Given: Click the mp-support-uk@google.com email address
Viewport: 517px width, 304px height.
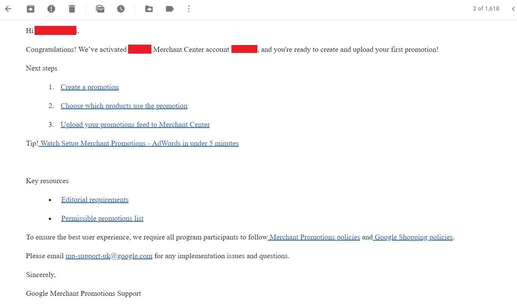Looking at the screenshot, I should point(109,256).
